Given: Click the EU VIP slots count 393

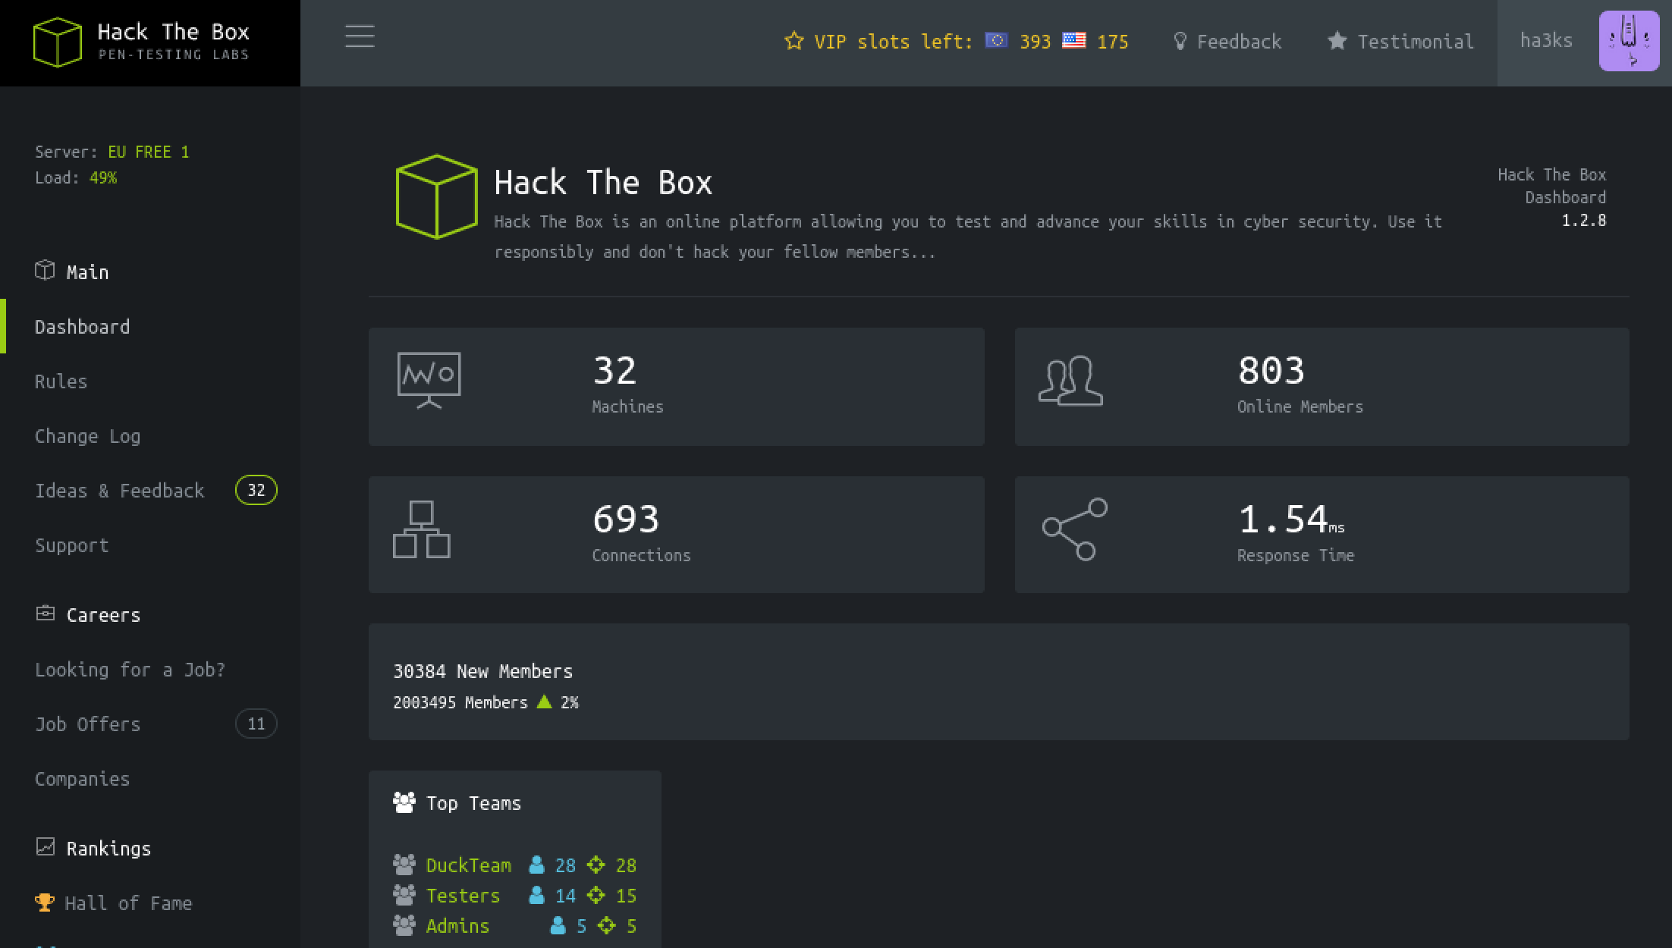Looking at the screenshot, I should click(x=1036, y=42).
